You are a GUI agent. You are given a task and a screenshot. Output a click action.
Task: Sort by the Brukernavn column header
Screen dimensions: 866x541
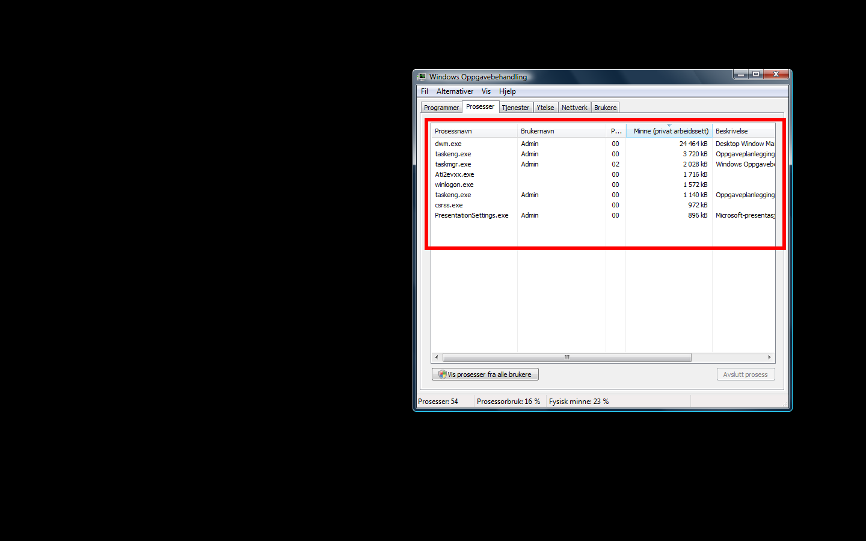pyautogui.click(x=562, y=131)
